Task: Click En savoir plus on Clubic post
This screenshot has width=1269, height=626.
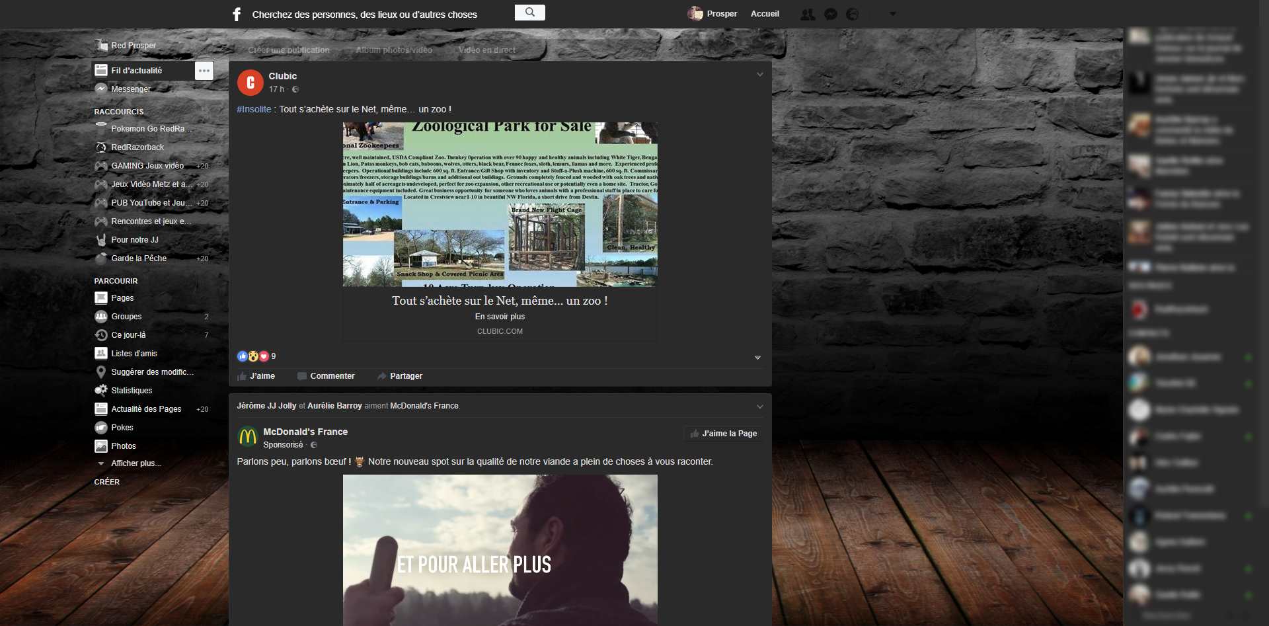Action: click(500, 317)
